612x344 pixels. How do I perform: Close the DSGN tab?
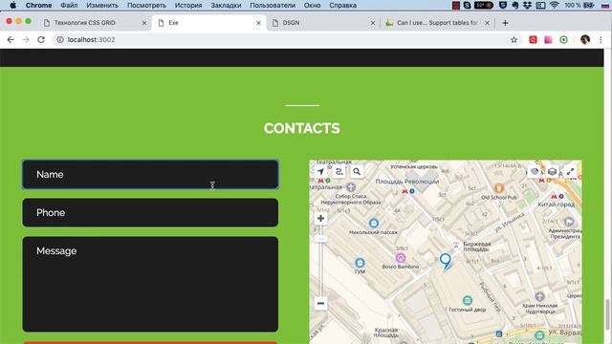point(373,23)
